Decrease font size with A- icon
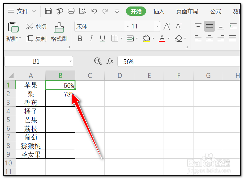Image resolution: width=244 pixels, height=179 pixels. (x=178, y=26)
